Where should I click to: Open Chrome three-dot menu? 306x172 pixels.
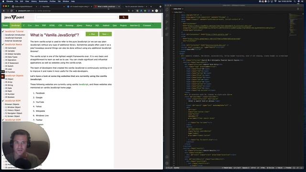tap(160, 11)
